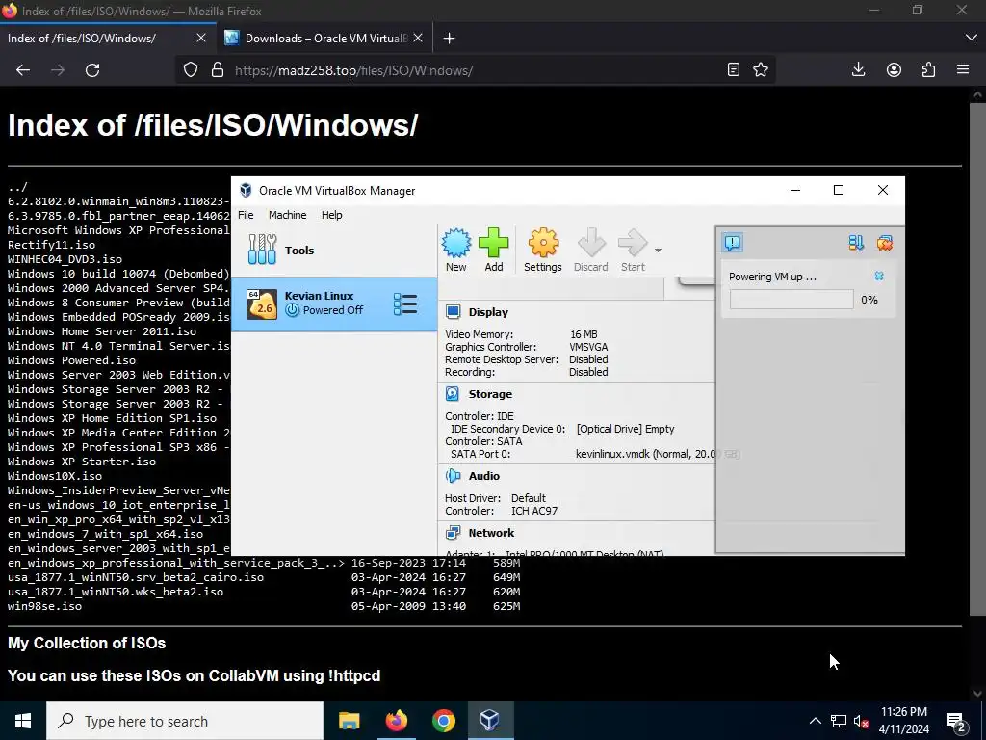Click the Firefox tracking protection shield icon
Image resolution: width=986 pixels, height=740 pixels.
(191, 69)
